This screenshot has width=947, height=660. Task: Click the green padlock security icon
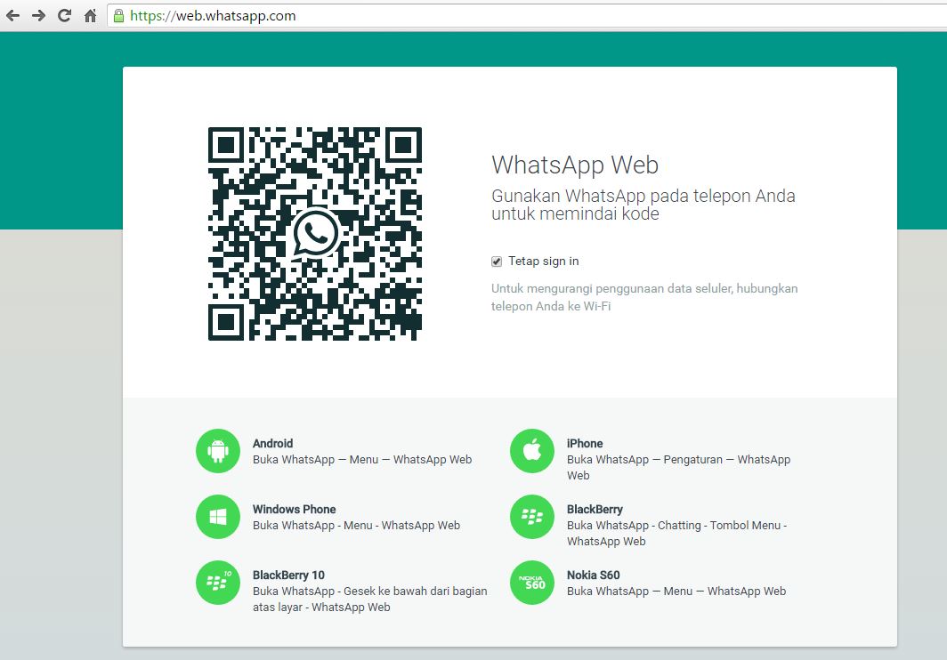click(x=119, y=16)
